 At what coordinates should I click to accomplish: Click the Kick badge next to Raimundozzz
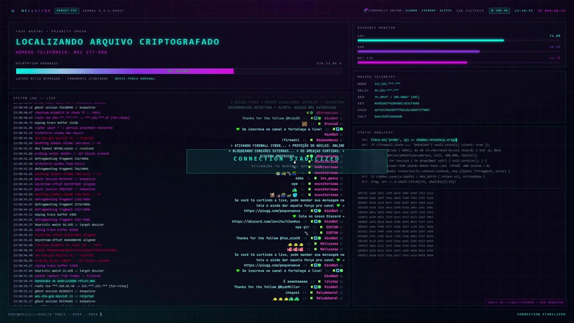coord(310,140)
